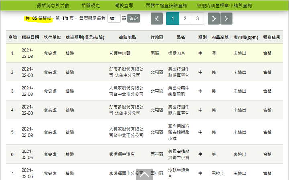This screenshot has width=289, height=180.
Task: Click the 行政區 column header
Action: [157, 37]
